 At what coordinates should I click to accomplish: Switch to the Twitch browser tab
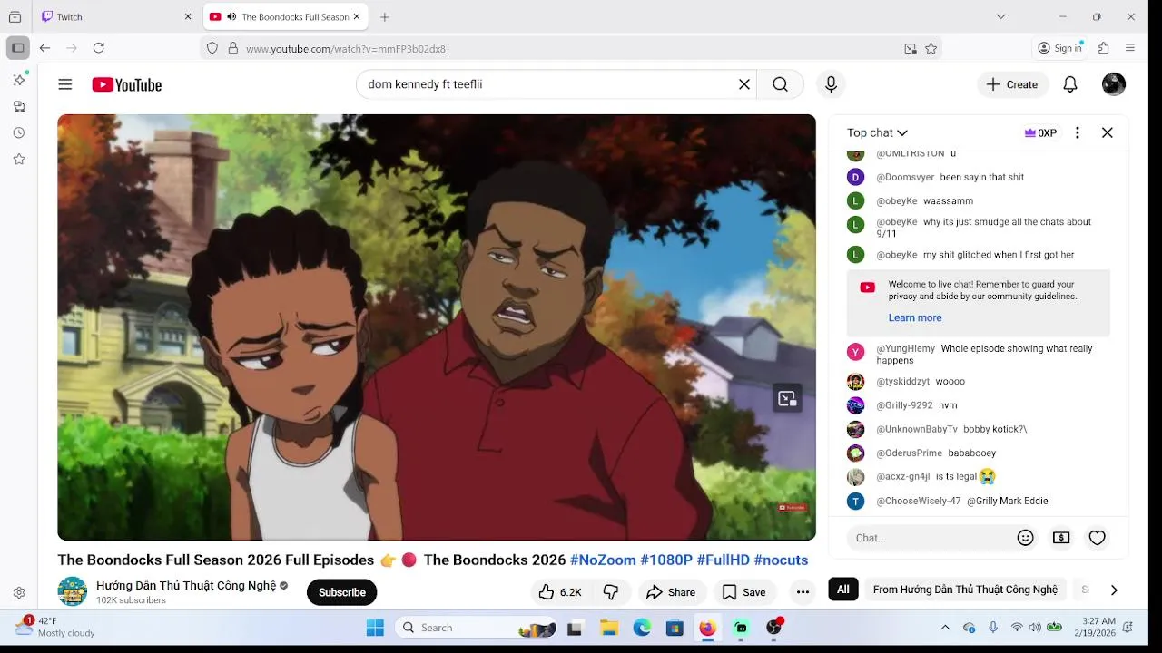coord(117,16)
